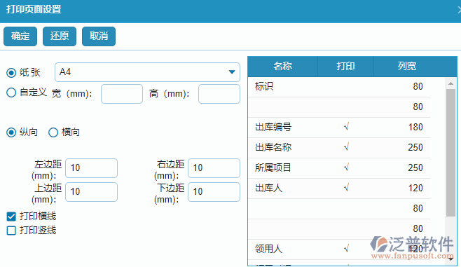Viewport: 461px width, 267px height.
Task: Click the 下边距 bottom margin field
Action: [x=214, y=192]
